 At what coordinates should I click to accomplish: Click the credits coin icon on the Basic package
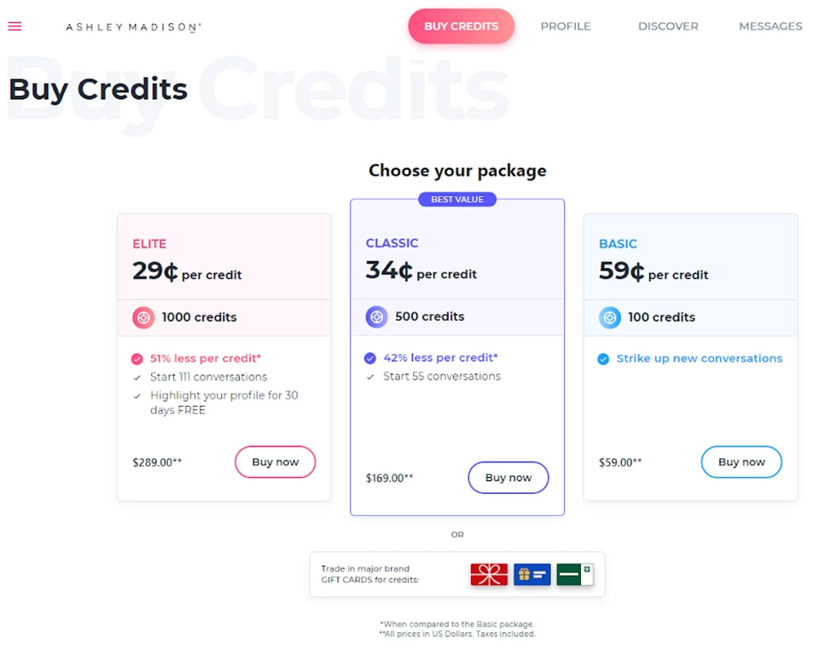(x=609, y=316)
